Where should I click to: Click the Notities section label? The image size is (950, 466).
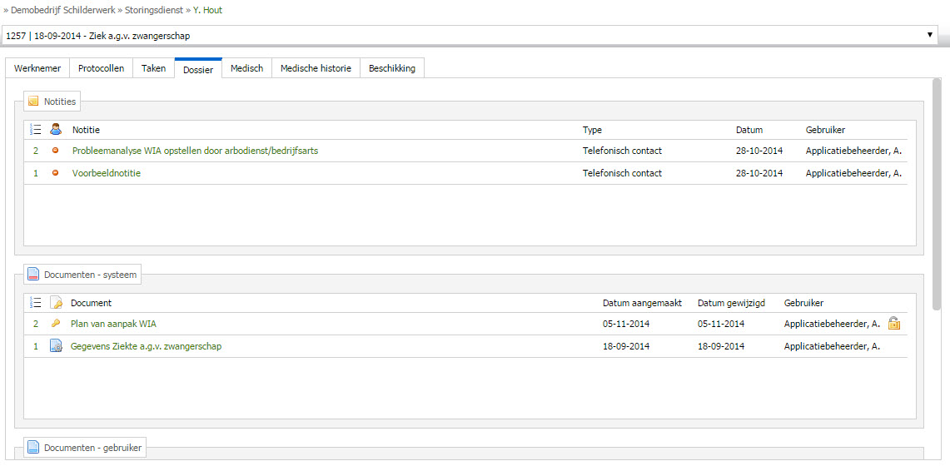coord(60,102)
